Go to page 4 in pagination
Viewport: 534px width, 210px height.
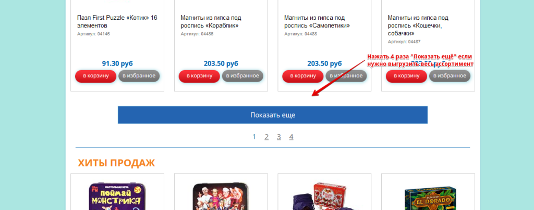pos(291,137)
